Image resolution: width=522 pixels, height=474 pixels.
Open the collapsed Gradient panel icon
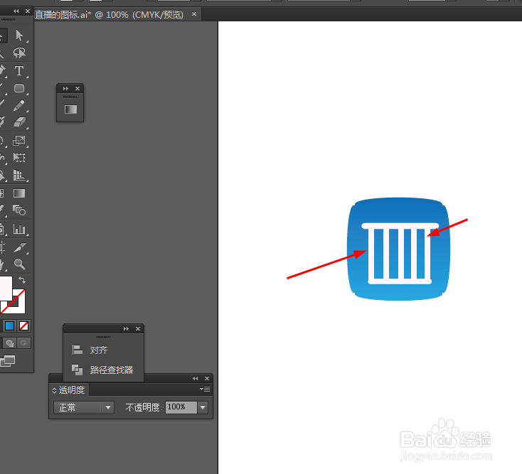(x=70, y=109)
